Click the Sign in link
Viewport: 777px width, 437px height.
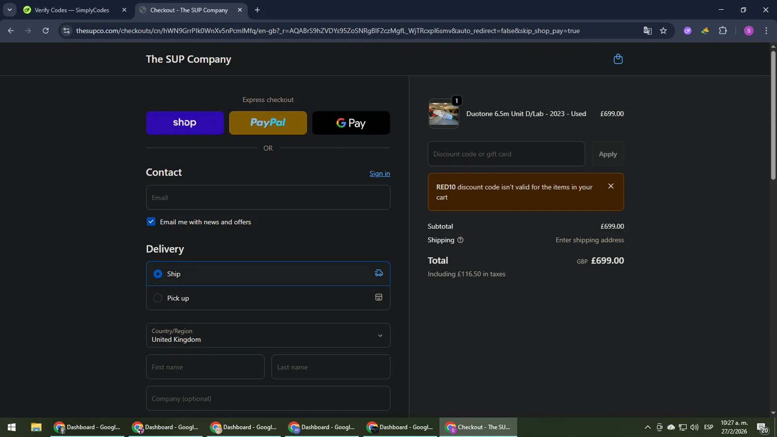tap(380, 173)
